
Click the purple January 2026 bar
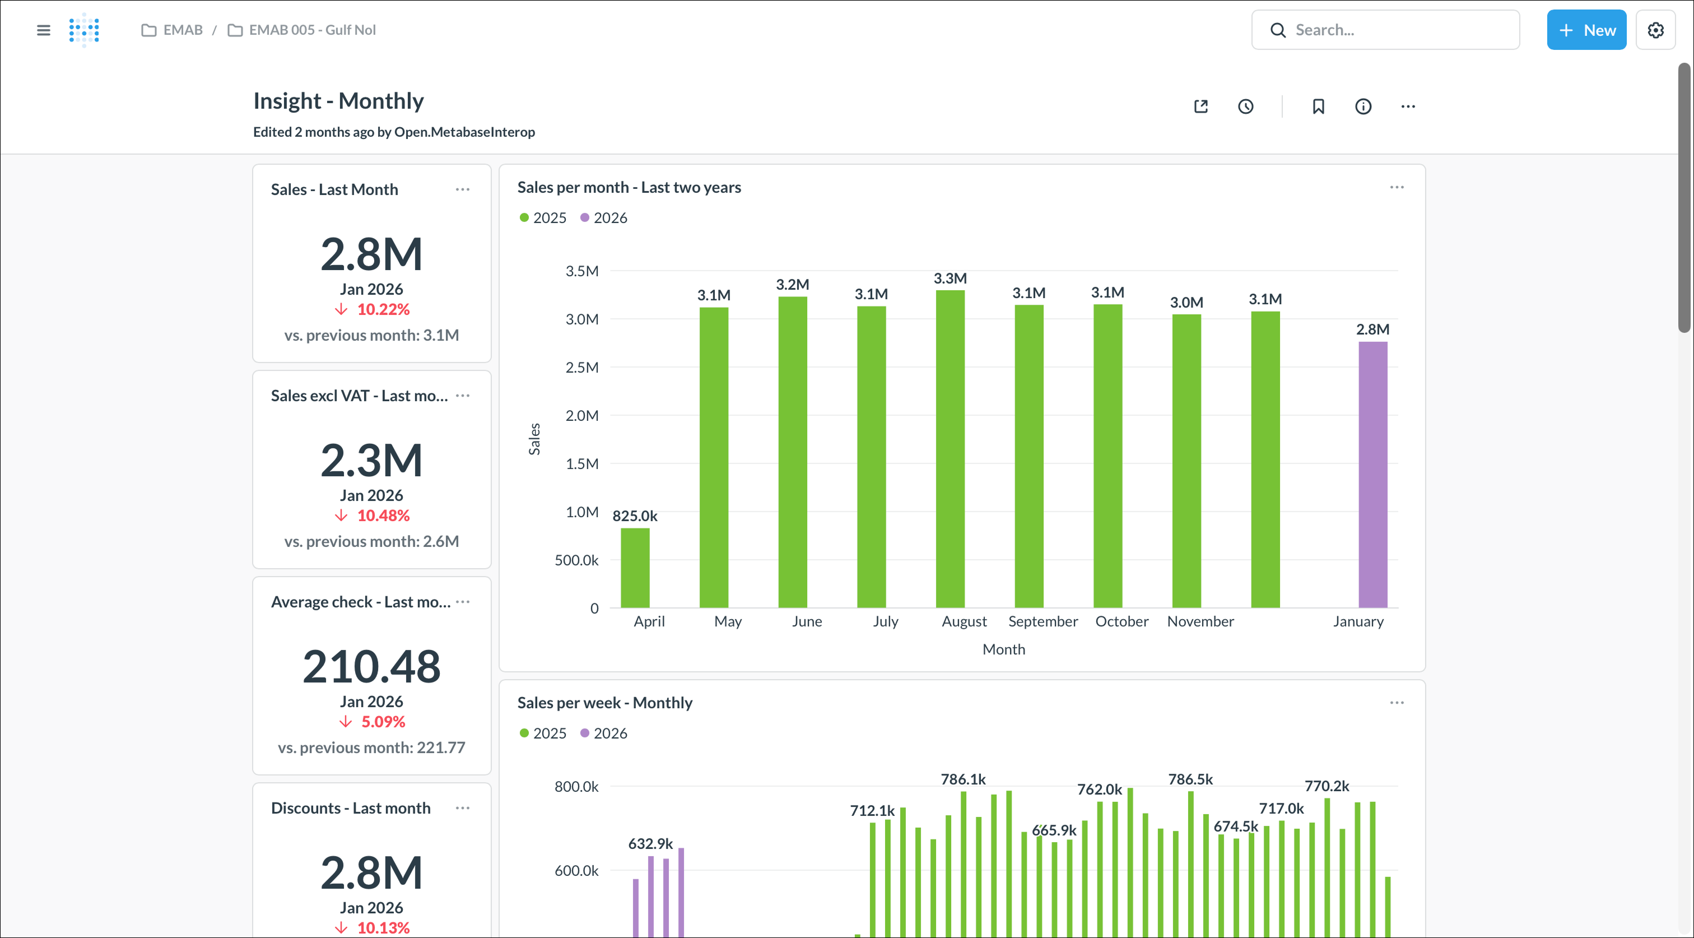pos(1372,473)
